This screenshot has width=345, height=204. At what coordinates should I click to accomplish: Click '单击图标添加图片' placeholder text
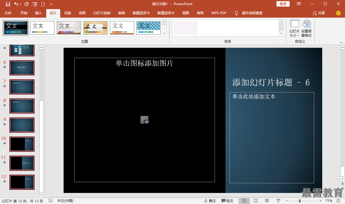coord(144,63)
